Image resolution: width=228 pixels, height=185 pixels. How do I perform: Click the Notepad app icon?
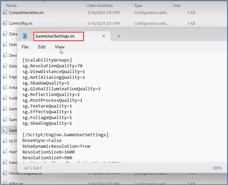tap(25, 36)
